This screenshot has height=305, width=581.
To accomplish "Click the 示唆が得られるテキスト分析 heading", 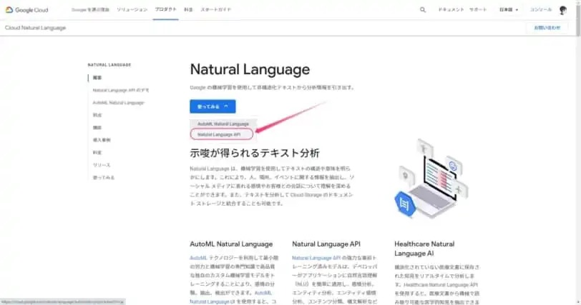I will coord(255,153).
